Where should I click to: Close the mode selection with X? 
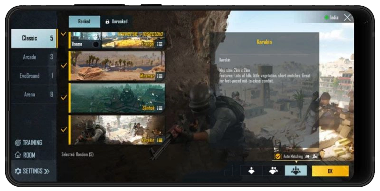point(347,18)
